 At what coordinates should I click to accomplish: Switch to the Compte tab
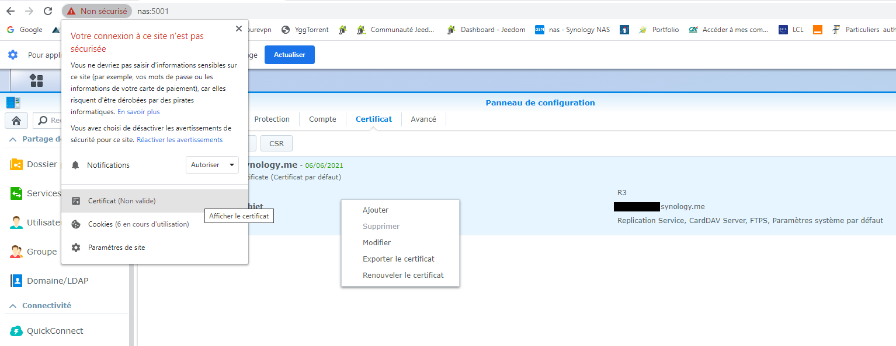click(322, 119)
